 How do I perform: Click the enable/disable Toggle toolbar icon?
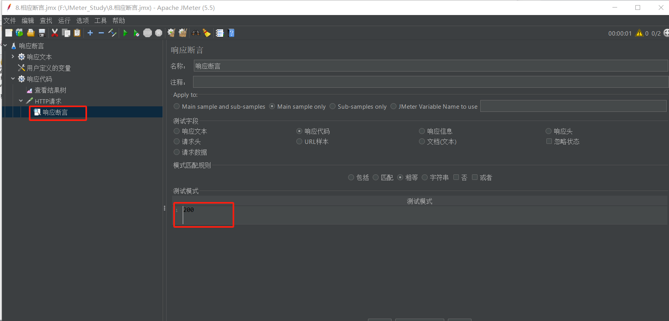pyautogui.click(x=112, y=33)
